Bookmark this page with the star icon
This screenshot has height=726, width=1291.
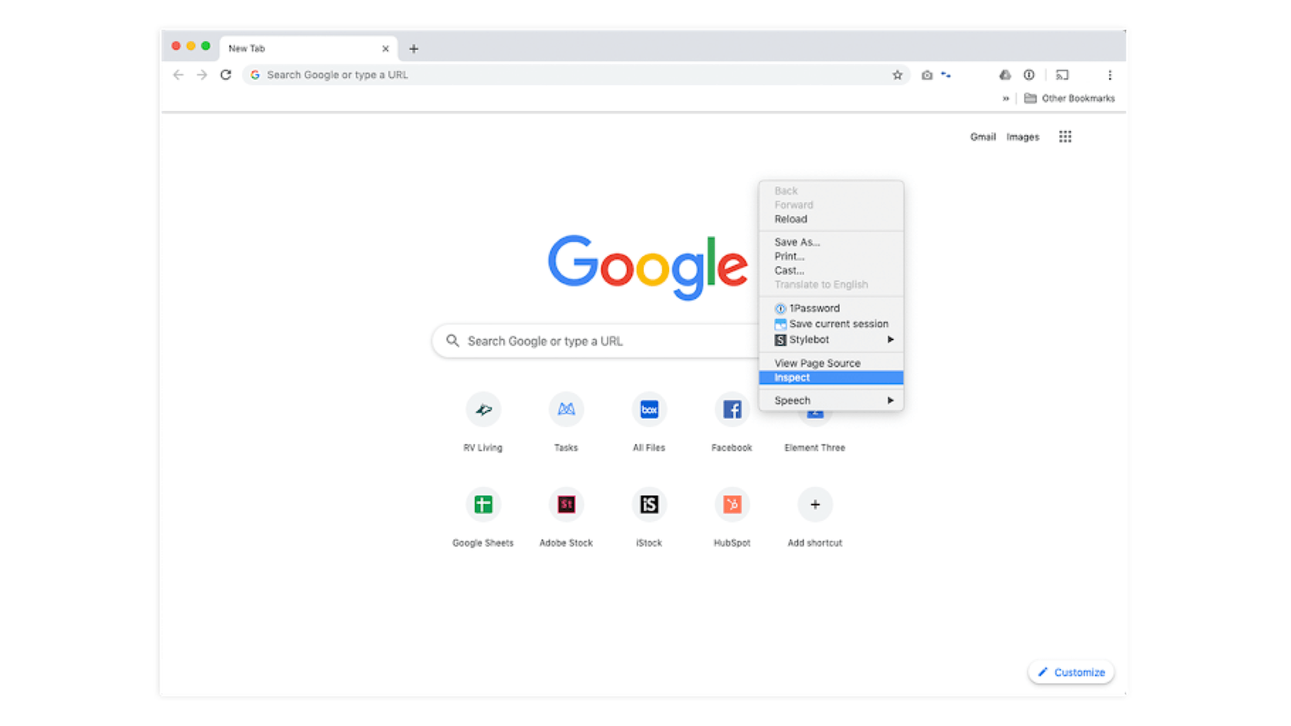[x=897, y=75]
